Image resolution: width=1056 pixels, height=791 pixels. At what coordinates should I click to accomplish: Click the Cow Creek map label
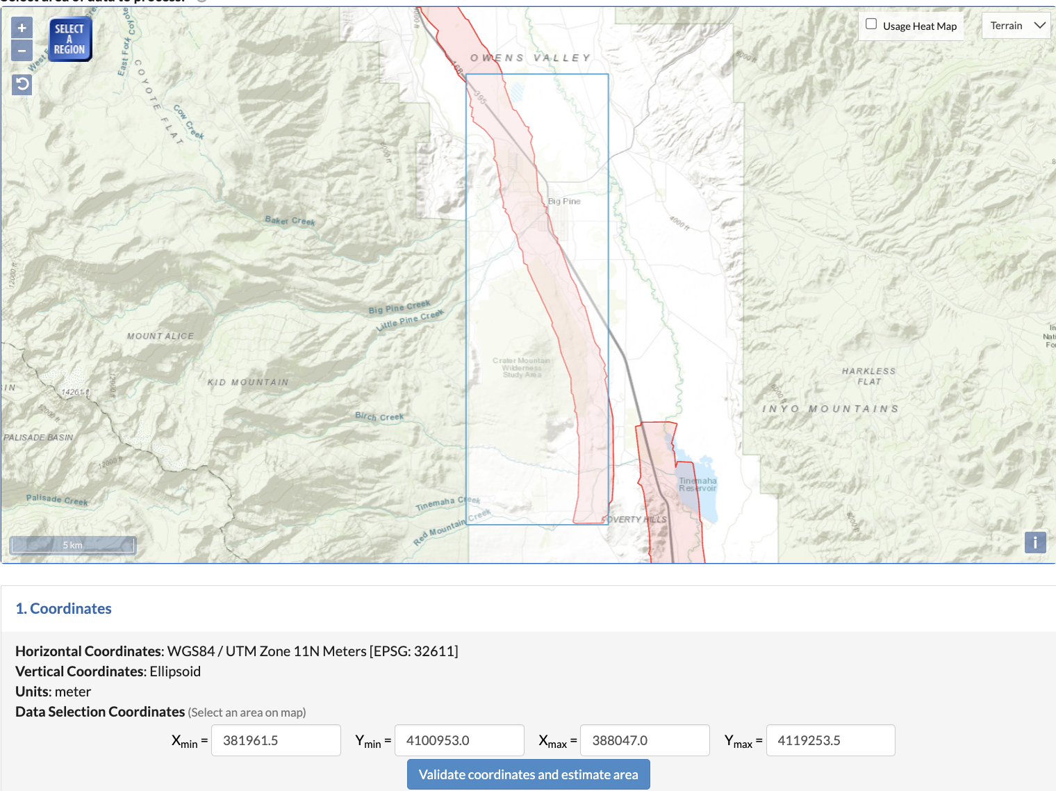click(188, 122)
